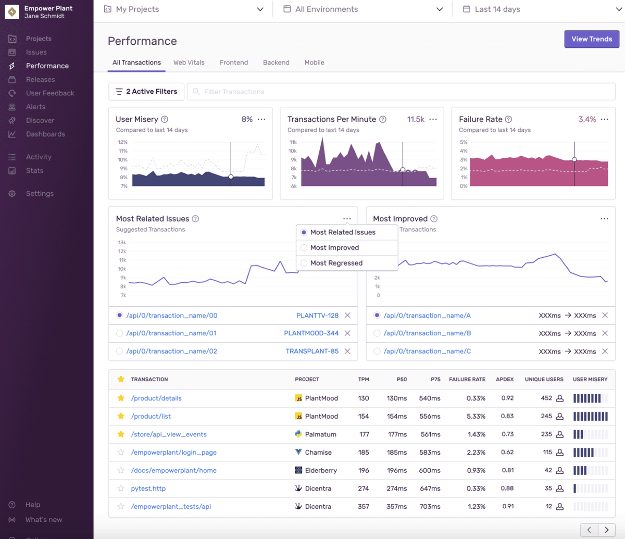The image size is (625, 539).
Task: Click the Failure Rate chart time marker
Action: coord(574,160)
